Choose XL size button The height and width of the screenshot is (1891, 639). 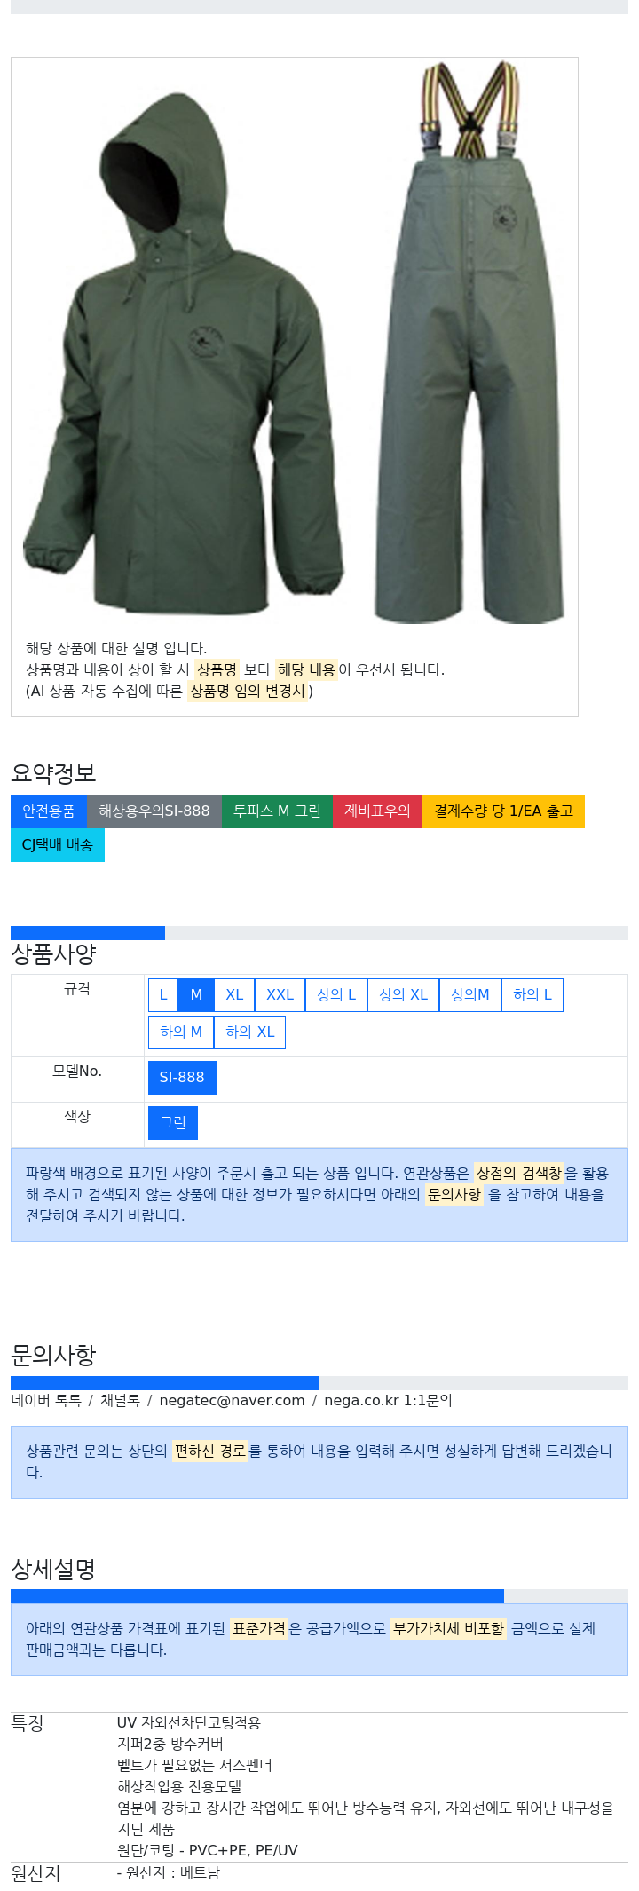[234, 994]
